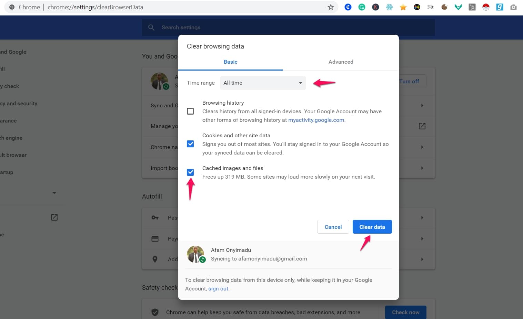Open the Pokeball extension icon
The image size is (523, 319).
[486, 7]
